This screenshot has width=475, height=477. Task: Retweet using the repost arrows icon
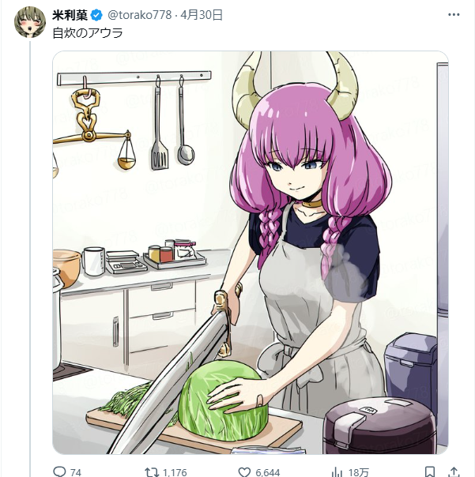pos(152,472)
